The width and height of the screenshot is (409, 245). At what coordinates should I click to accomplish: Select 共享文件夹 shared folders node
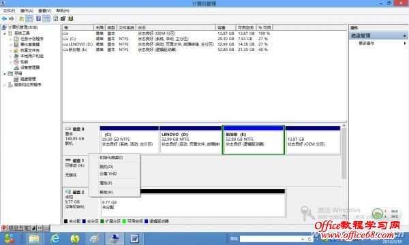(x=30, y=50)
